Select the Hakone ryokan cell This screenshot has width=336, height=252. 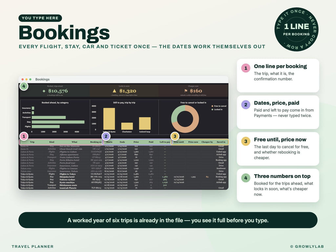[x=67, y=180]
